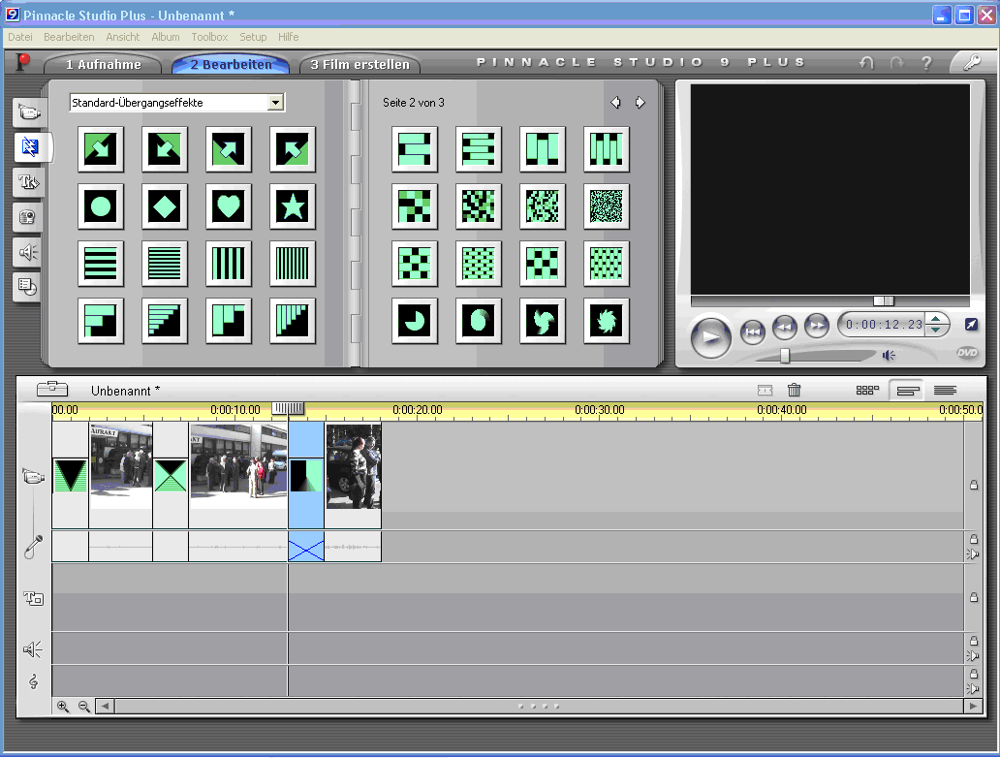The image size is (1000, 758).
Task: Zoom out on the timeline
Action: [83, 707]
